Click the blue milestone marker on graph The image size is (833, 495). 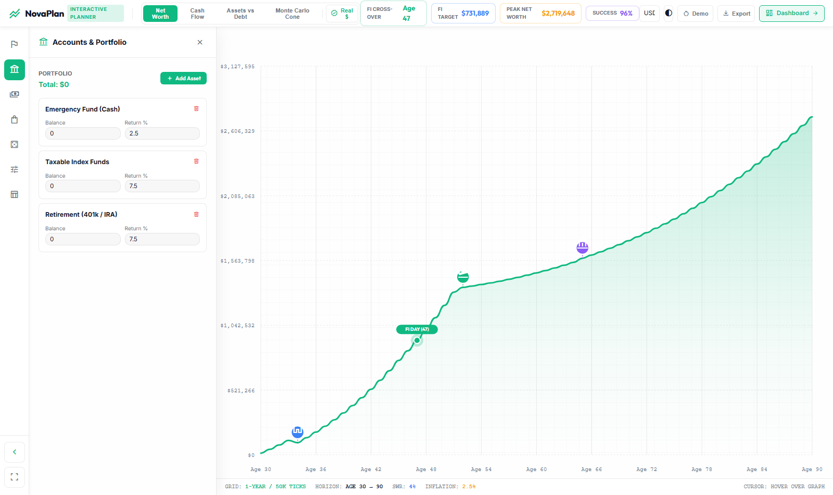point(297,431)
